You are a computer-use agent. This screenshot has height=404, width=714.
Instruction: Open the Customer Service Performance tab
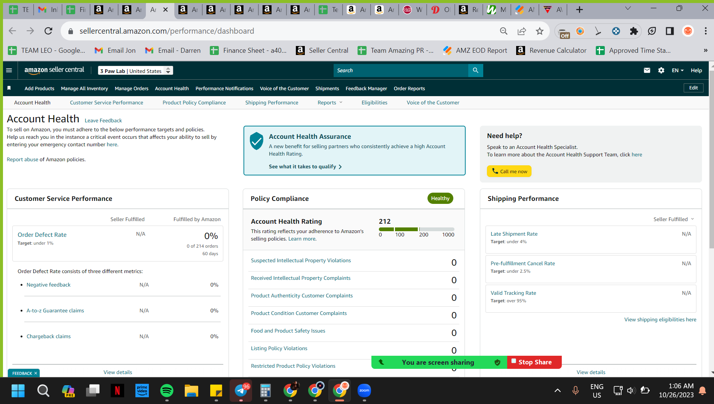pyautogui.click(x=107, y=102)
